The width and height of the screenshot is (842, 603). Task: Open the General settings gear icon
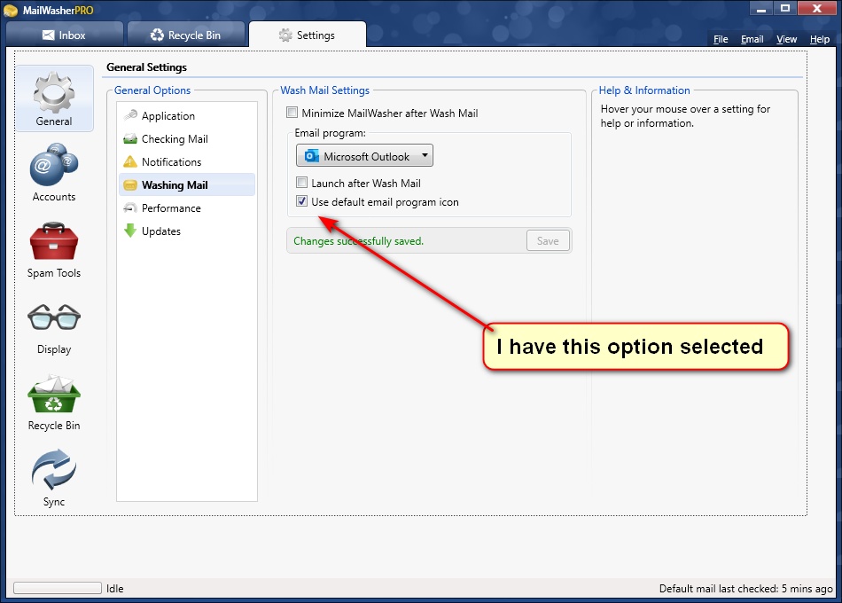(x=54, y=93)
